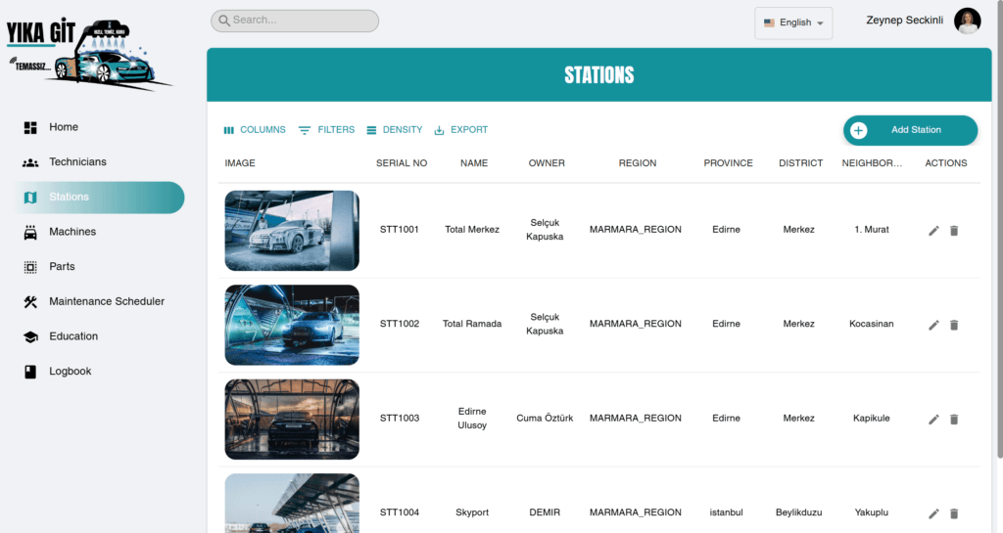1003x533 pixels.
Task: Click the search magnifier icon
Action: (224, 21)
